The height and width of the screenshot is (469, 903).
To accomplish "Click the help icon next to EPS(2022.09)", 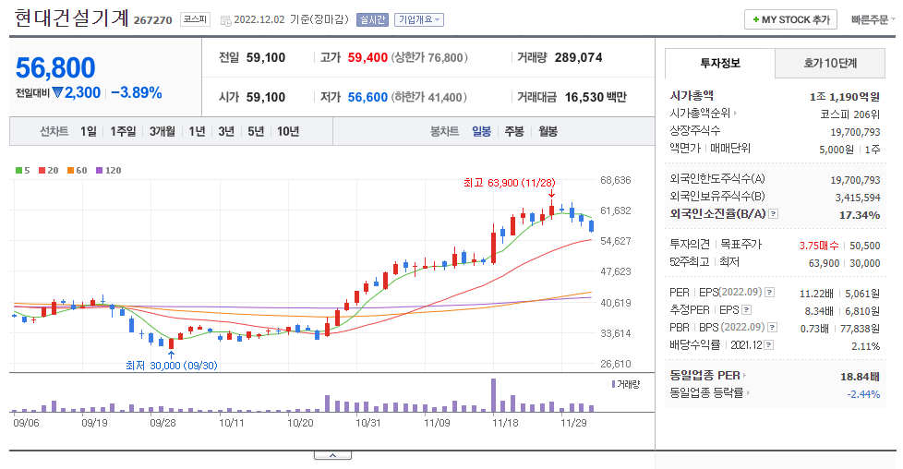I will 769,293.
